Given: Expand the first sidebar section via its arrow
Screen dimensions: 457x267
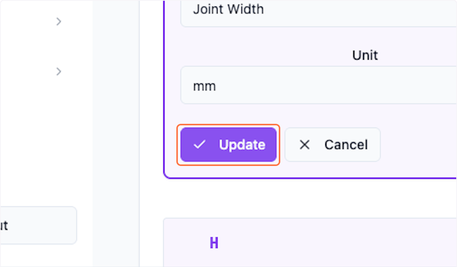Looking at the screenshot, I should 59,22.
